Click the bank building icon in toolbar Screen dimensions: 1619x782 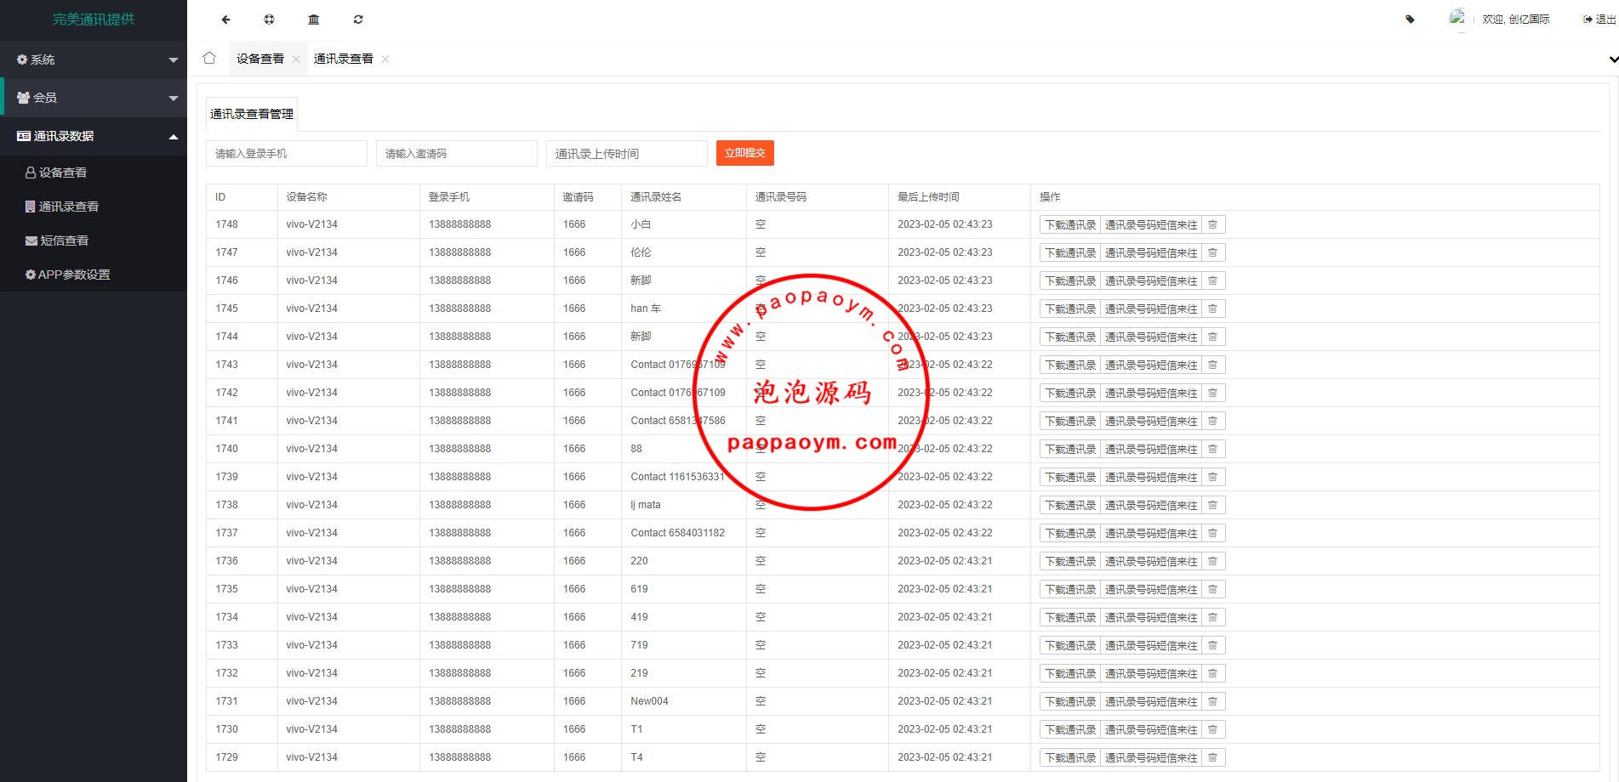pos(314,20)
